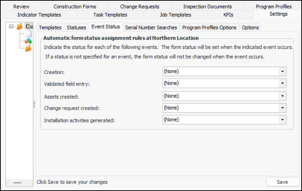Open the Change Requests tab
Image resolution: width=302 pixels, height=191 pixels.
pyautogui.click(x=140, y=7)
